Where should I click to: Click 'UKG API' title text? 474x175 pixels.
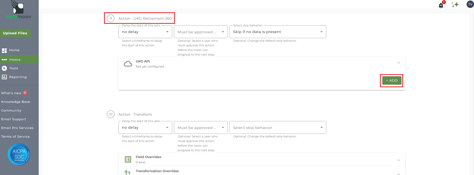(143, 61)
